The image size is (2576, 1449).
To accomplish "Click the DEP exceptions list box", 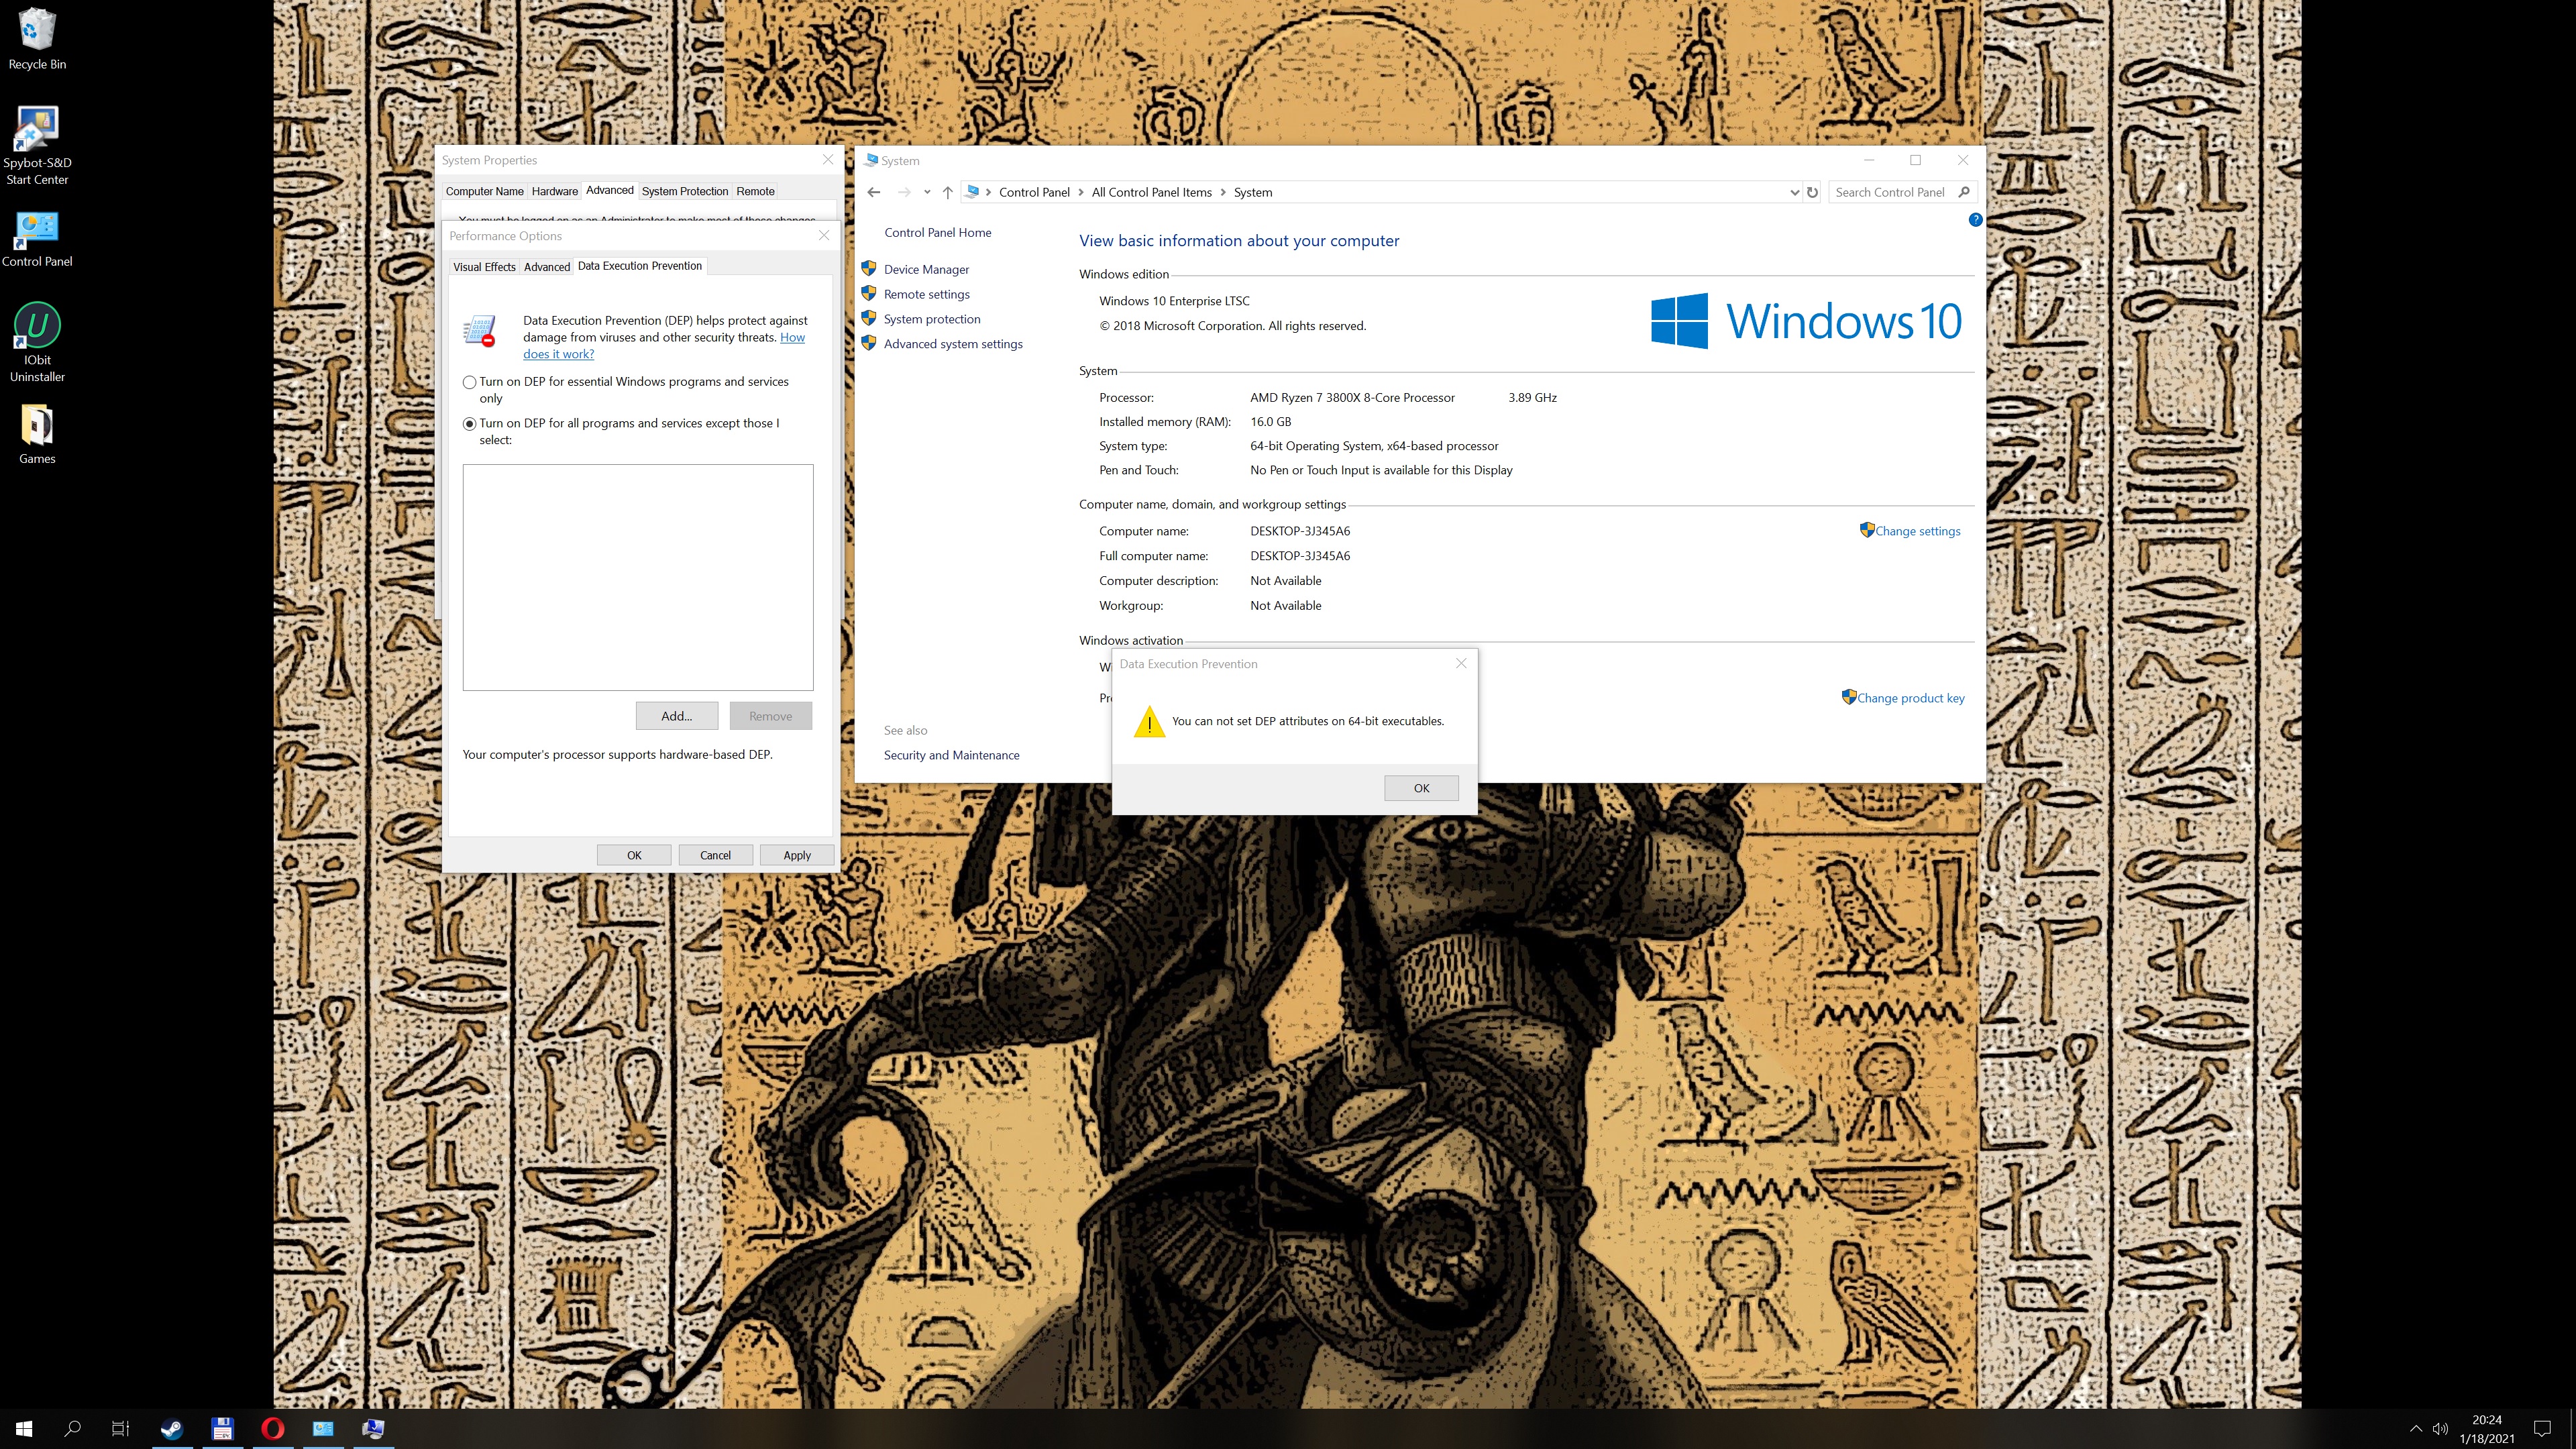I will coord(638,577).
